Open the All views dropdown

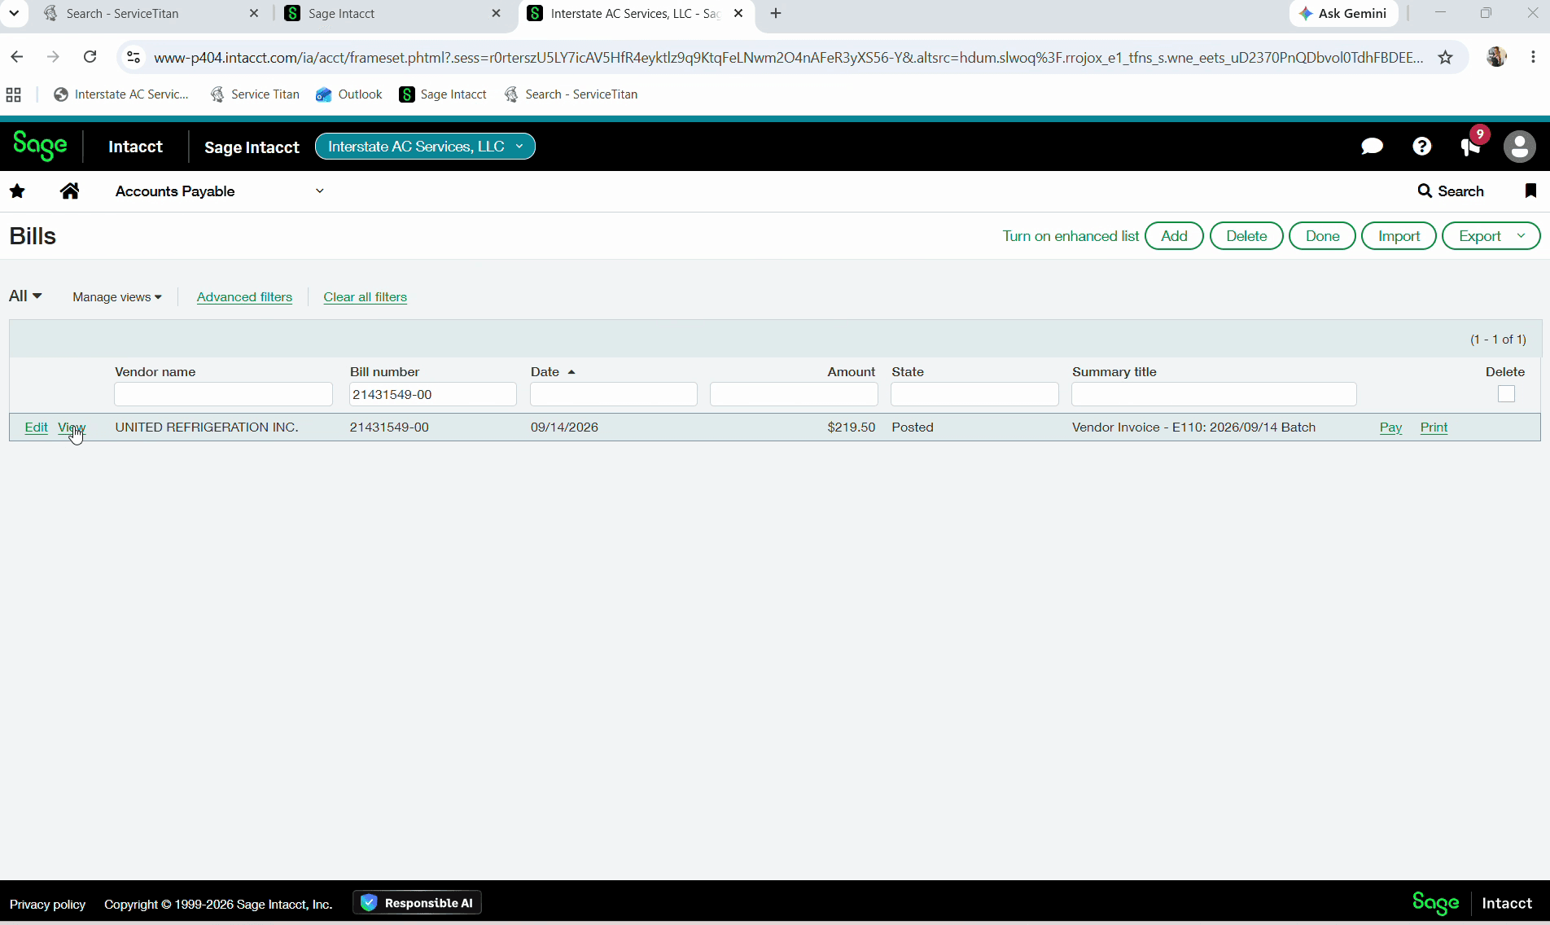(25, 296)
